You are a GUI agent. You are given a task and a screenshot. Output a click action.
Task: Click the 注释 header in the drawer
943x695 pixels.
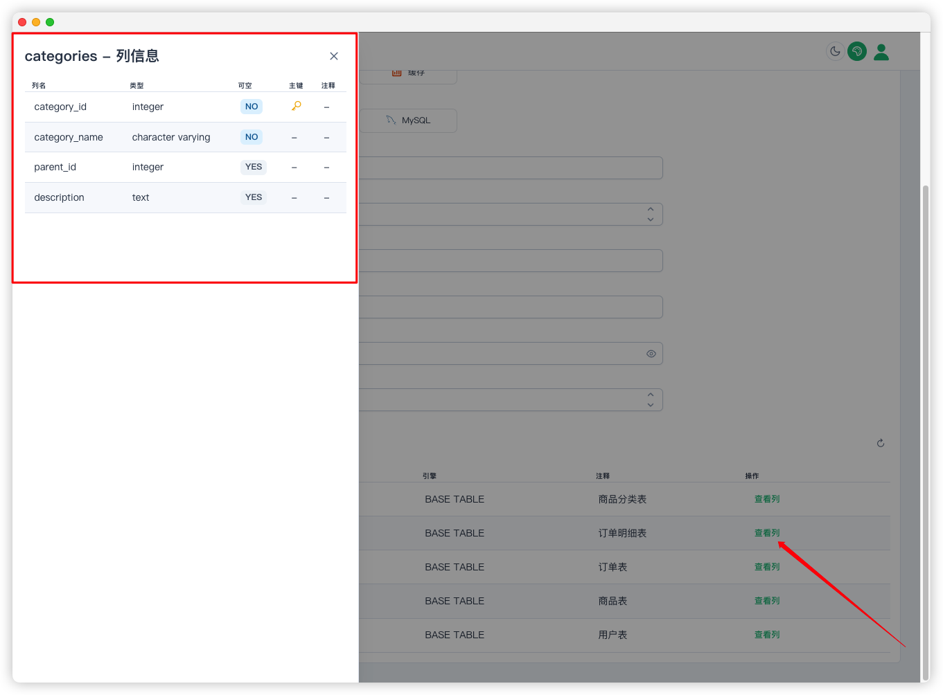(x=328, y=86)
